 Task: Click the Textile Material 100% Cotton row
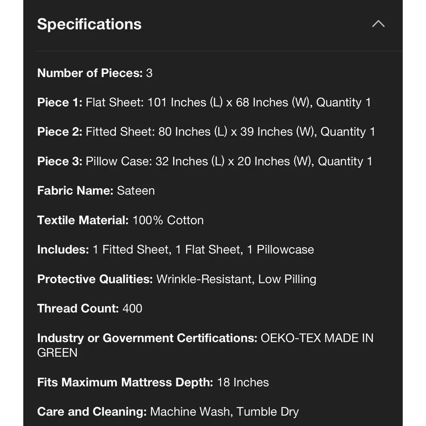pyautogui.click(x=121, y=220)
